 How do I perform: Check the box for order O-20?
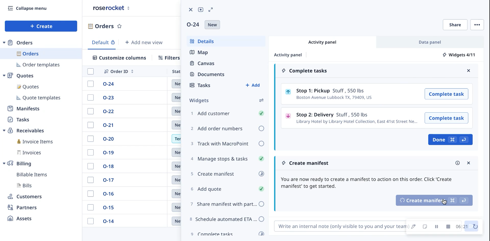tap(91, 139)
